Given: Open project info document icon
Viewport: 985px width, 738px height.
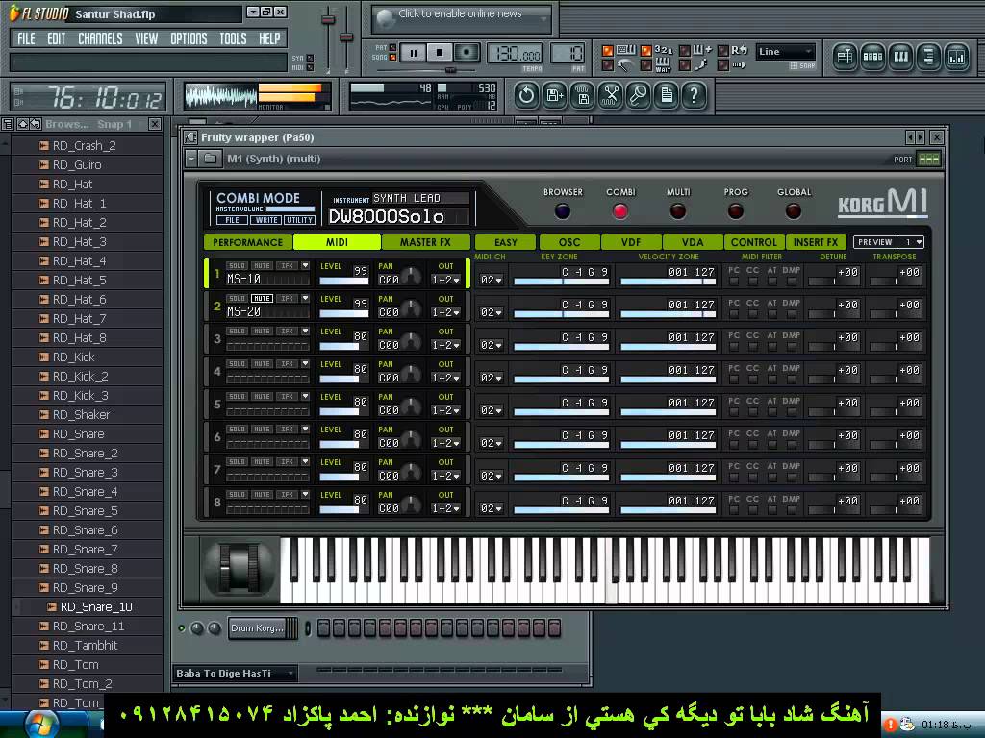Looking at the screenshot, I should [667, 96].
